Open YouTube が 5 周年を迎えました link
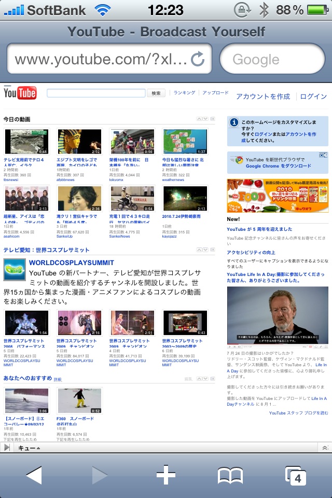The height and width of the screenshot is (498, 332). 259,229
